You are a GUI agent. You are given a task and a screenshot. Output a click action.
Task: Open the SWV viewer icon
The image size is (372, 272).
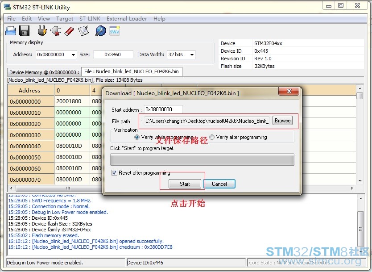click(115, 31)
